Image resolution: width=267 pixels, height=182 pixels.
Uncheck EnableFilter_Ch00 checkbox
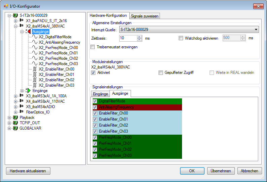(x=95, y=113)
